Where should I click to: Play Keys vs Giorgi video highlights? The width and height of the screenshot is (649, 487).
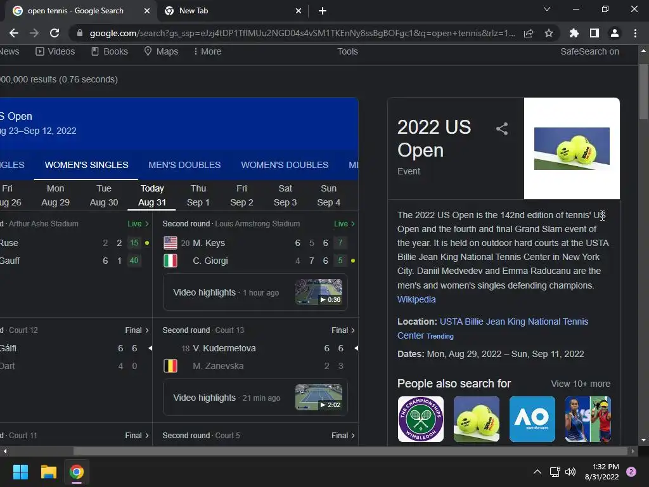coord(255,292)
